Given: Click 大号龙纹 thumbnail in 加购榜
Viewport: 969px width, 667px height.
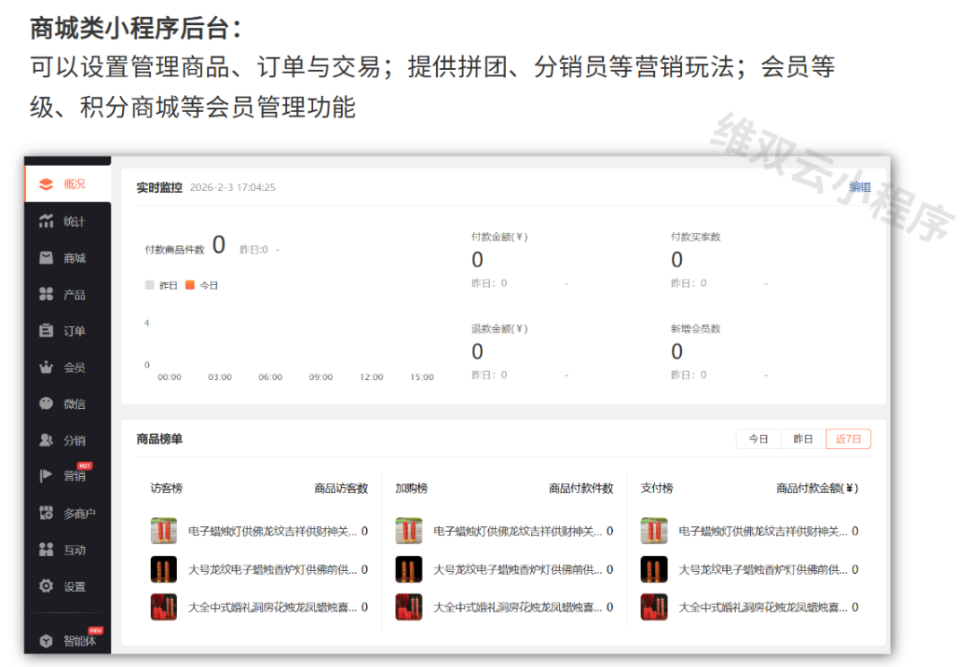Looking at the screenshot, I should (x=408, y=568).
